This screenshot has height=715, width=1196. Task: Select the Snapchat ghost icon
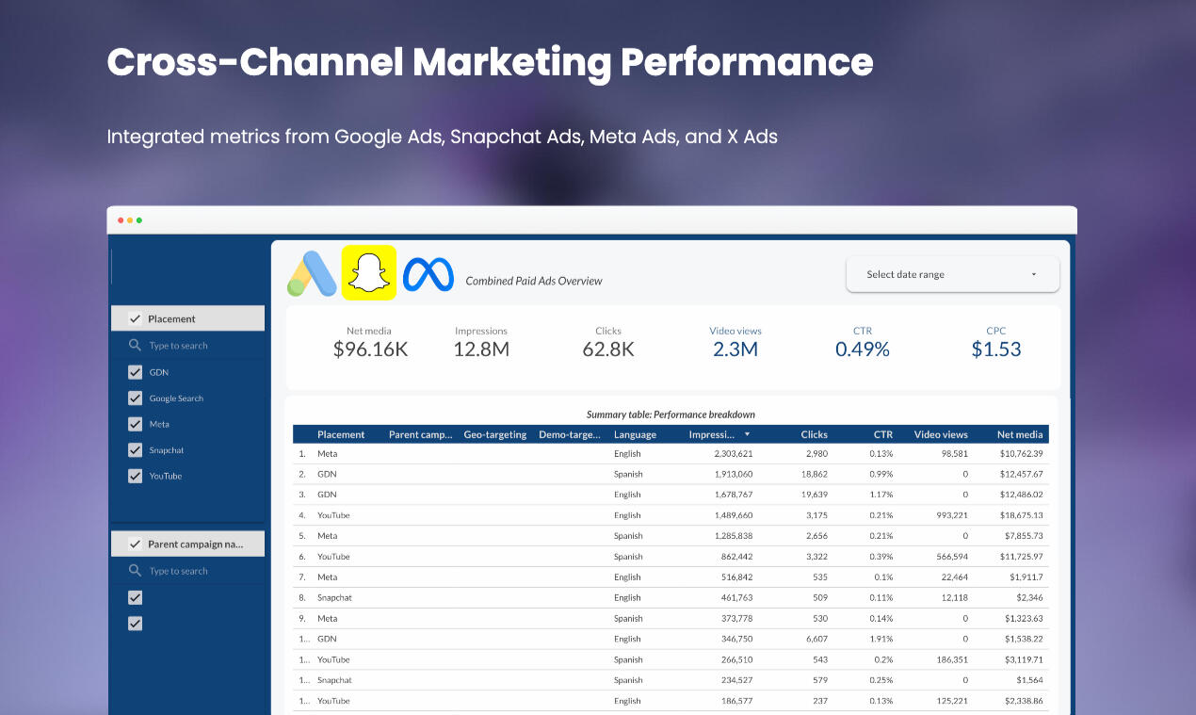click(369, 273)
